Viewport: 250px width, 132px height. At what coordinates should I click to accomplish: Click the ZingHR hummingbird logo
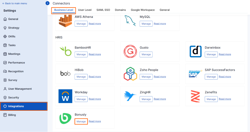coord(130,96)
